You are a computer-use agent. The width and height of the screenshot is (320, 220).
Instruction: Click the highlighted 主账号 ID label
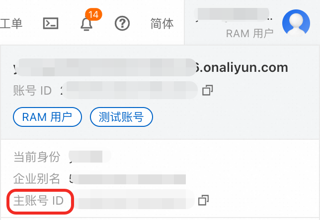point(39,201)
